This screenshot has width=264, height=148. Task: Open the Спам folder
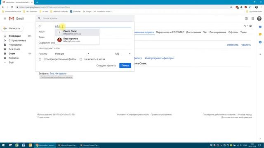click(x=12, y=53)
